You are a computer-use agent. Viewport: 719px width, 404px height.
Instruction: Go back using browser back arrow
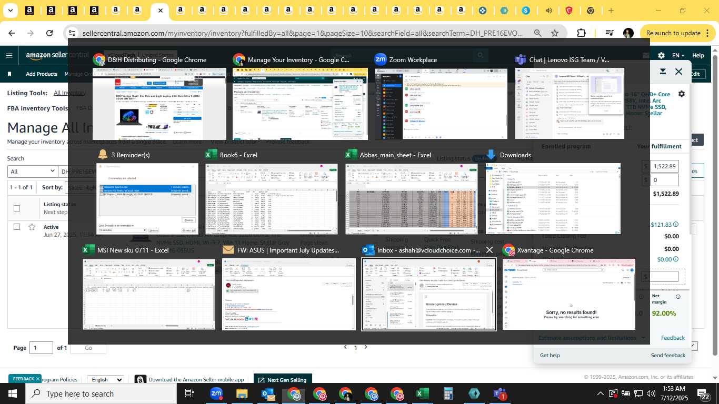[12, 33]
